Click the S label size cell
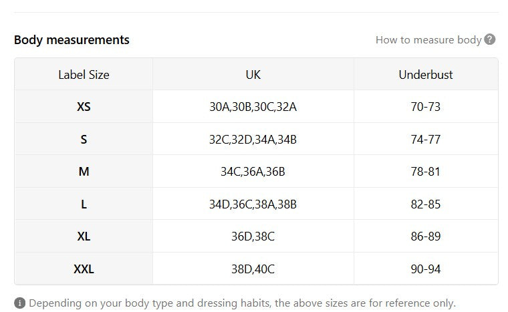This screenshot has height=312, width=508. tap(84, 140)
